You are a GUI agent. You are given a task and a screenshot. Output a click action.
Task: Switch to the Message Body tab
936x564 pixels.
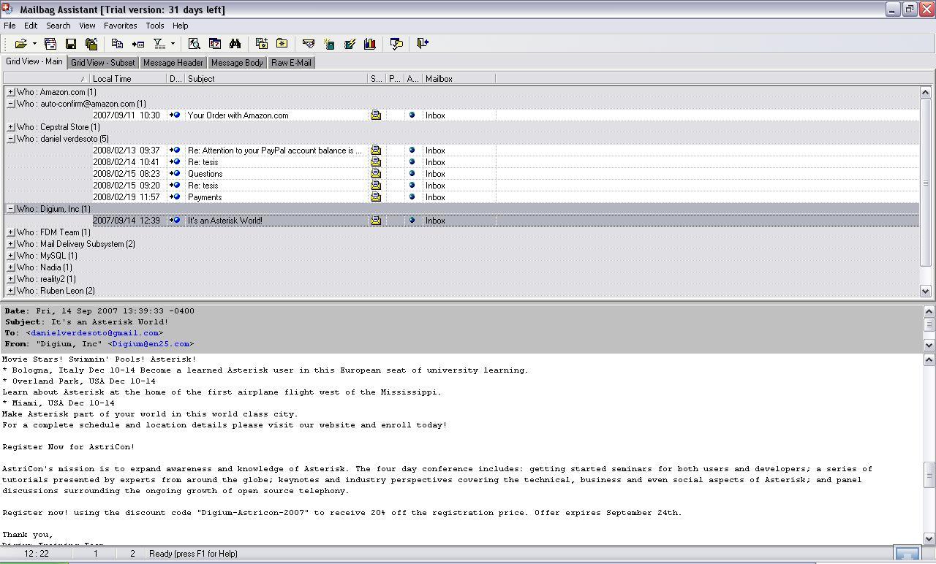(237, 63)
